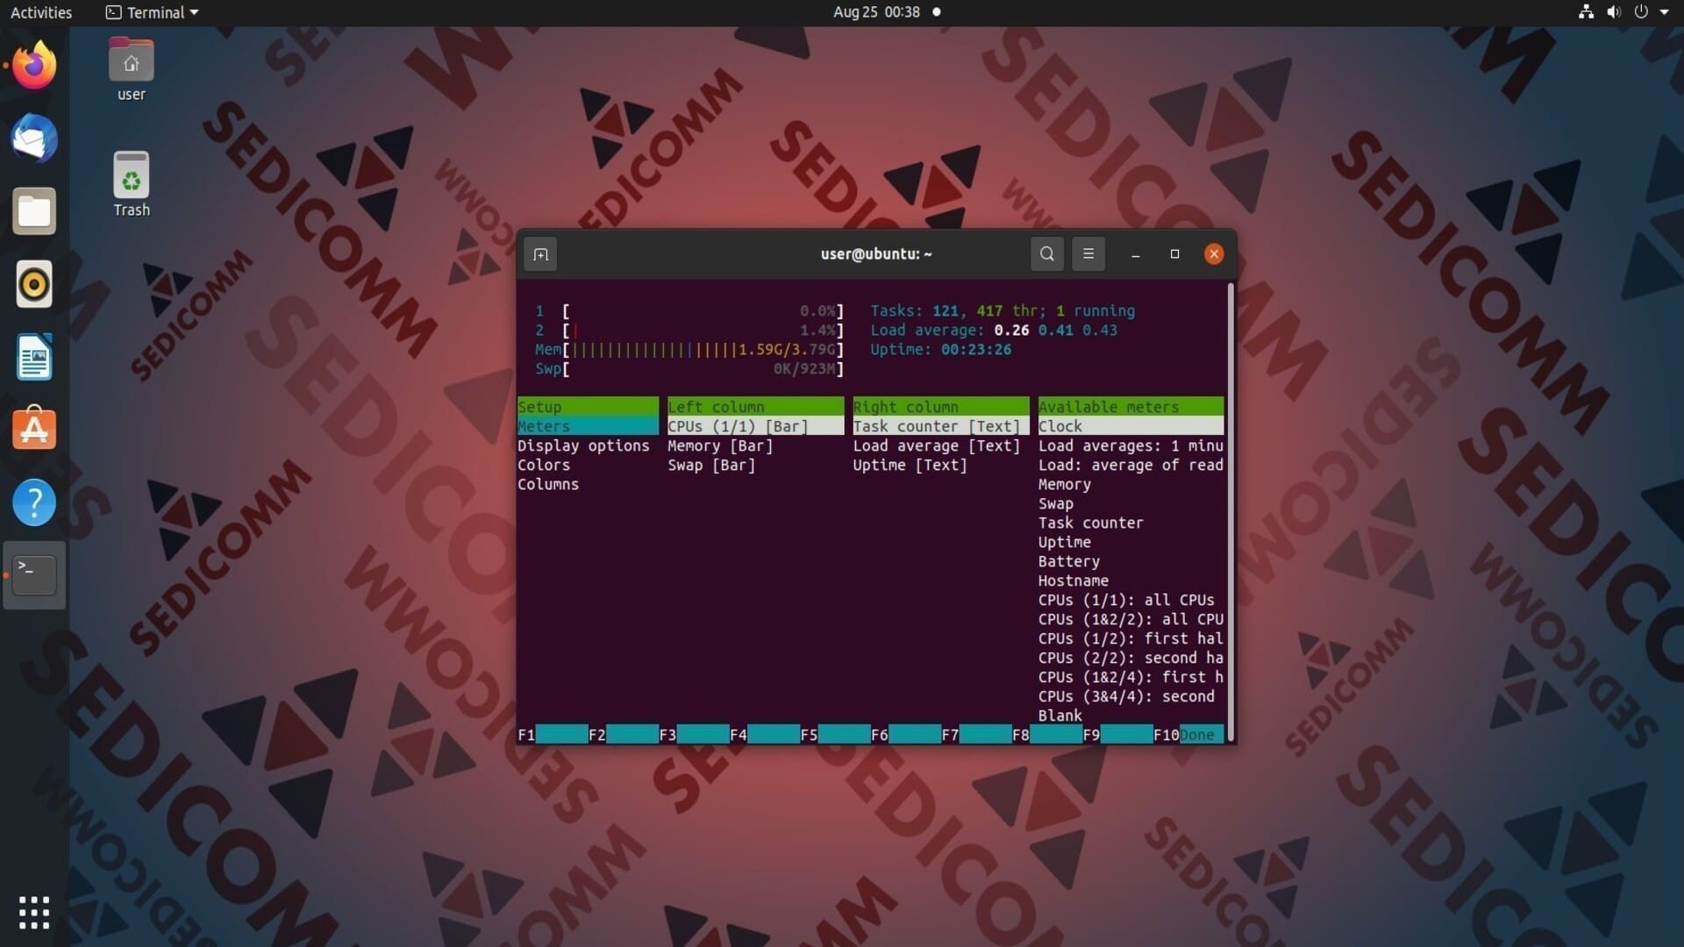Click the power icon in top bar
Viewport: 1684px width, 947px height.
[x=1640, y=12]
